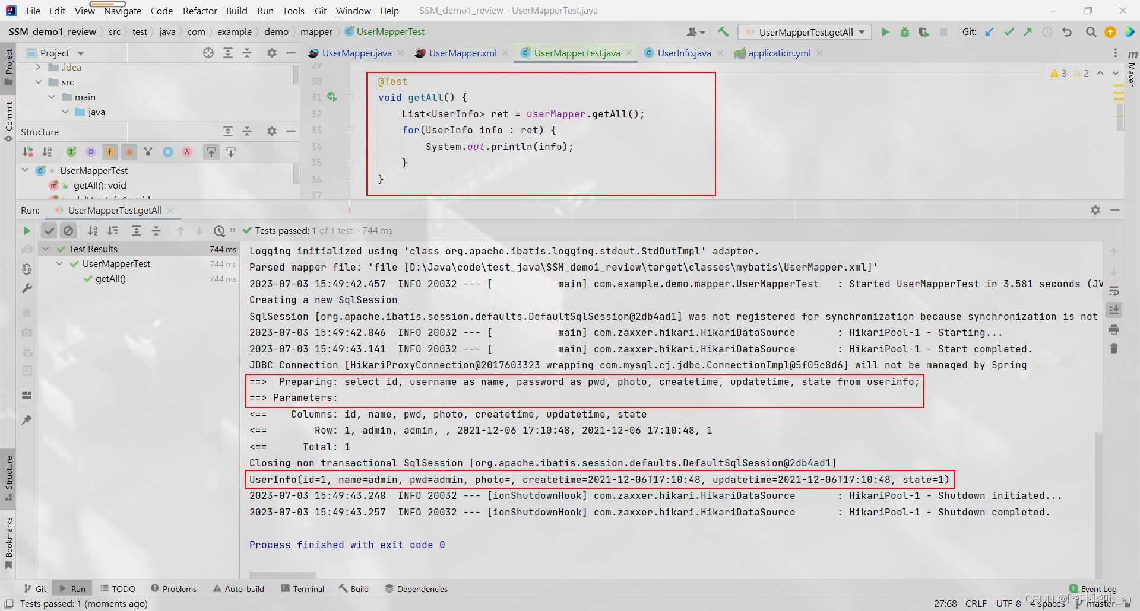Click Rerun Failed Tests icon in Run sidebar

point(27,250)
